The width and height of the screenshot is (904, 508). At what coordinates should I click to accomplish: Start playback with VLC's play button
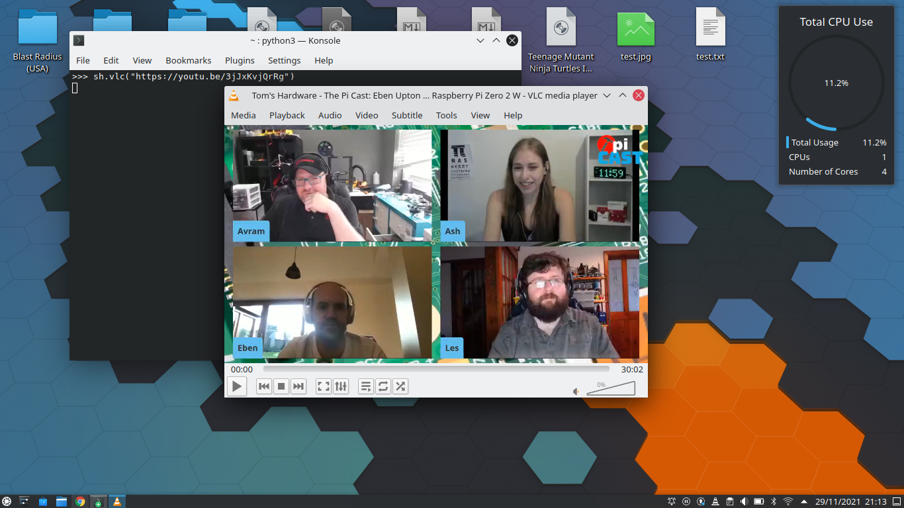pyautogui.click(x=236, y=386)
